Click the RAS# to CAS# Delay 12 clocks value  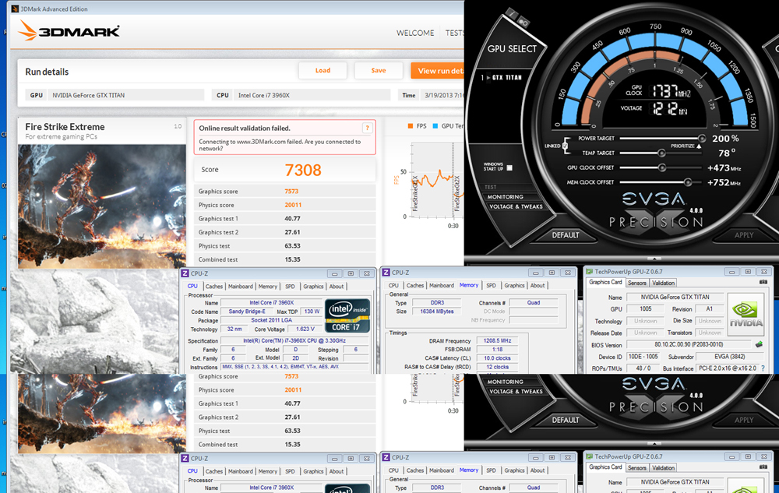(x=497, y=367)
